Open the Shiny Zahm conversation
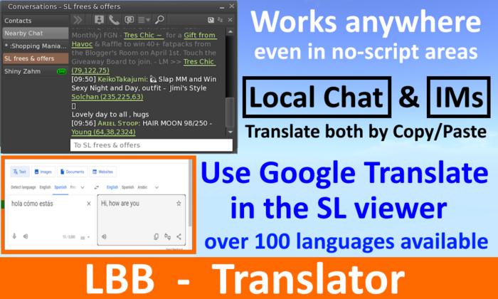This screenshot has width=498, height=299. point(35,71)
